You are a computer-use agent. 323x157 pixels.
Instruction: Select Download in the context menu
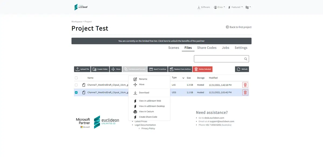point(149,93)
